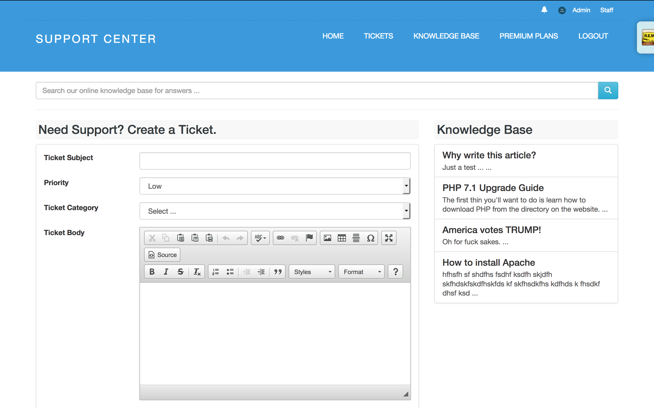Click the Ticket Subject input field
Image resolution: width=654 pixels, height=408 pixels.
275,161
